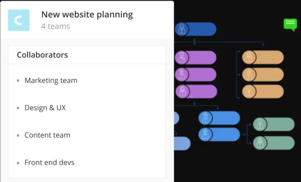Select person icon on the top purple node
301x182 pixels.
tap(182, 57)
